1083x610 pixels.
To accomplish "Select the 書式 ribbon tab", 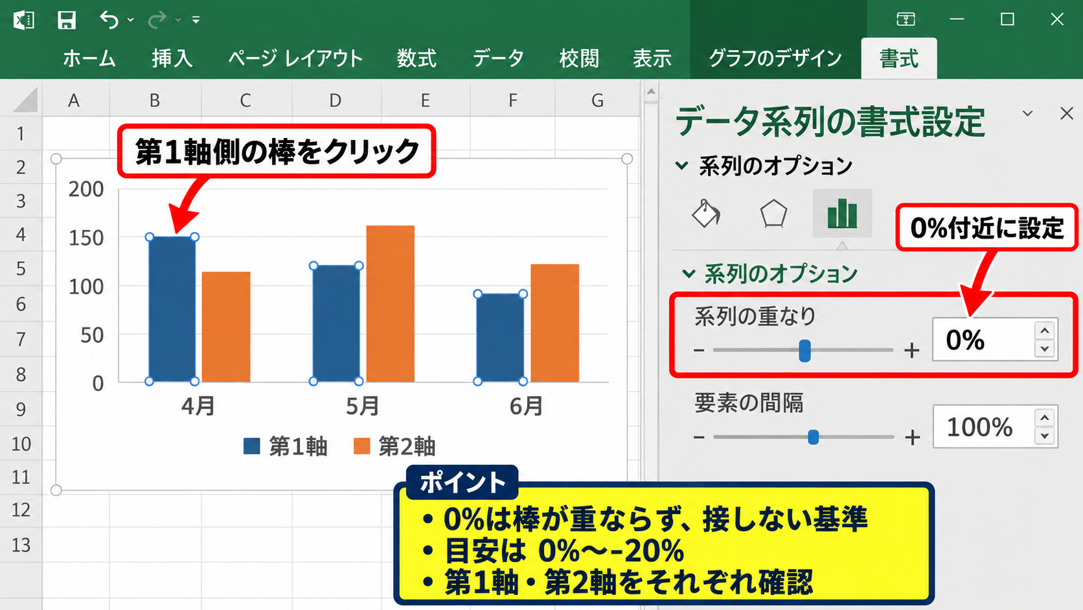I will coord(899,58).
